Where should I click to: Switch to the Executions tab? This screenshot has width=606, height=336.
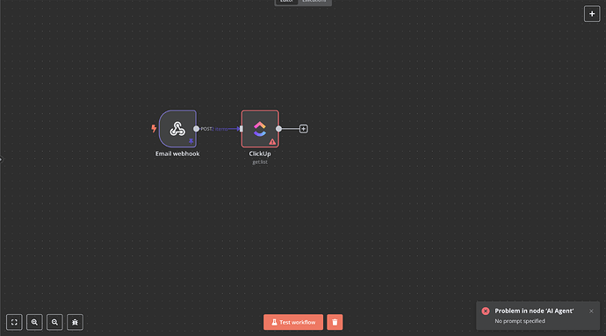click(314, 1)
